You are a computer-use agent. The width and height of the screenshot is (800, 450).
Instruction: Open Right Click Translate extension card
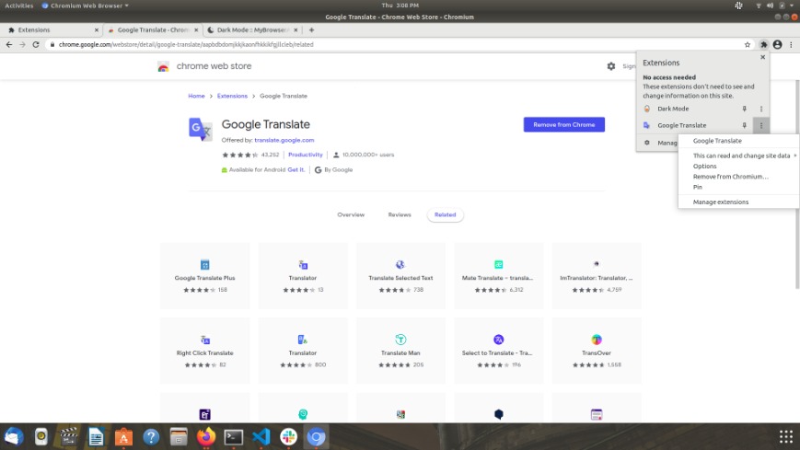pos(205,351)
